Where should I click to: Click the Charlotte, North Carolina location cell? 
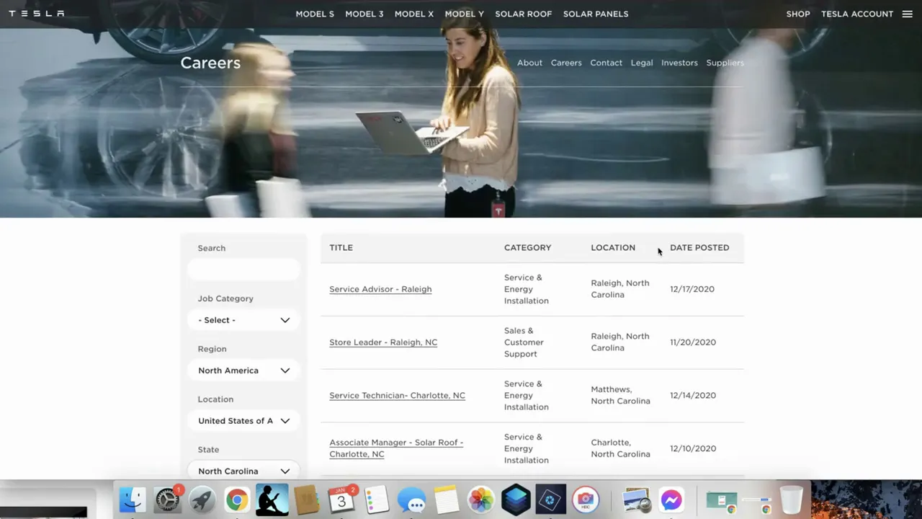click(620, 448)
